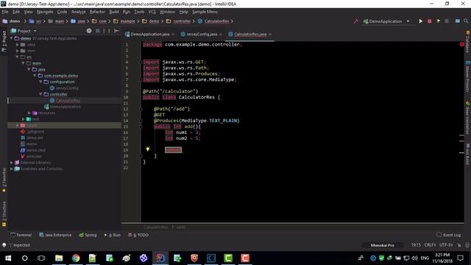This screenshot has height=265, width=471.
Task: Collapse the java source folder
Action: click(29, 69)
